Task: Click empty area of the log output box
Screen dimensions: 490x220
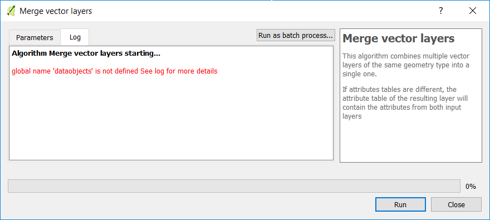Action: click(x=171, y=119)
